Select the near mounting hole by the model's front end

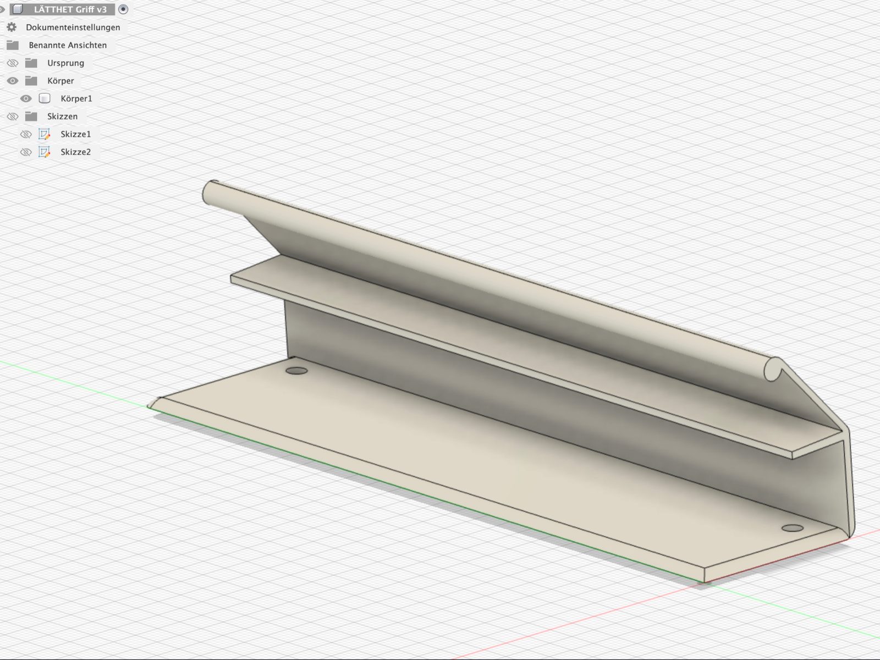tap(793, 528)
